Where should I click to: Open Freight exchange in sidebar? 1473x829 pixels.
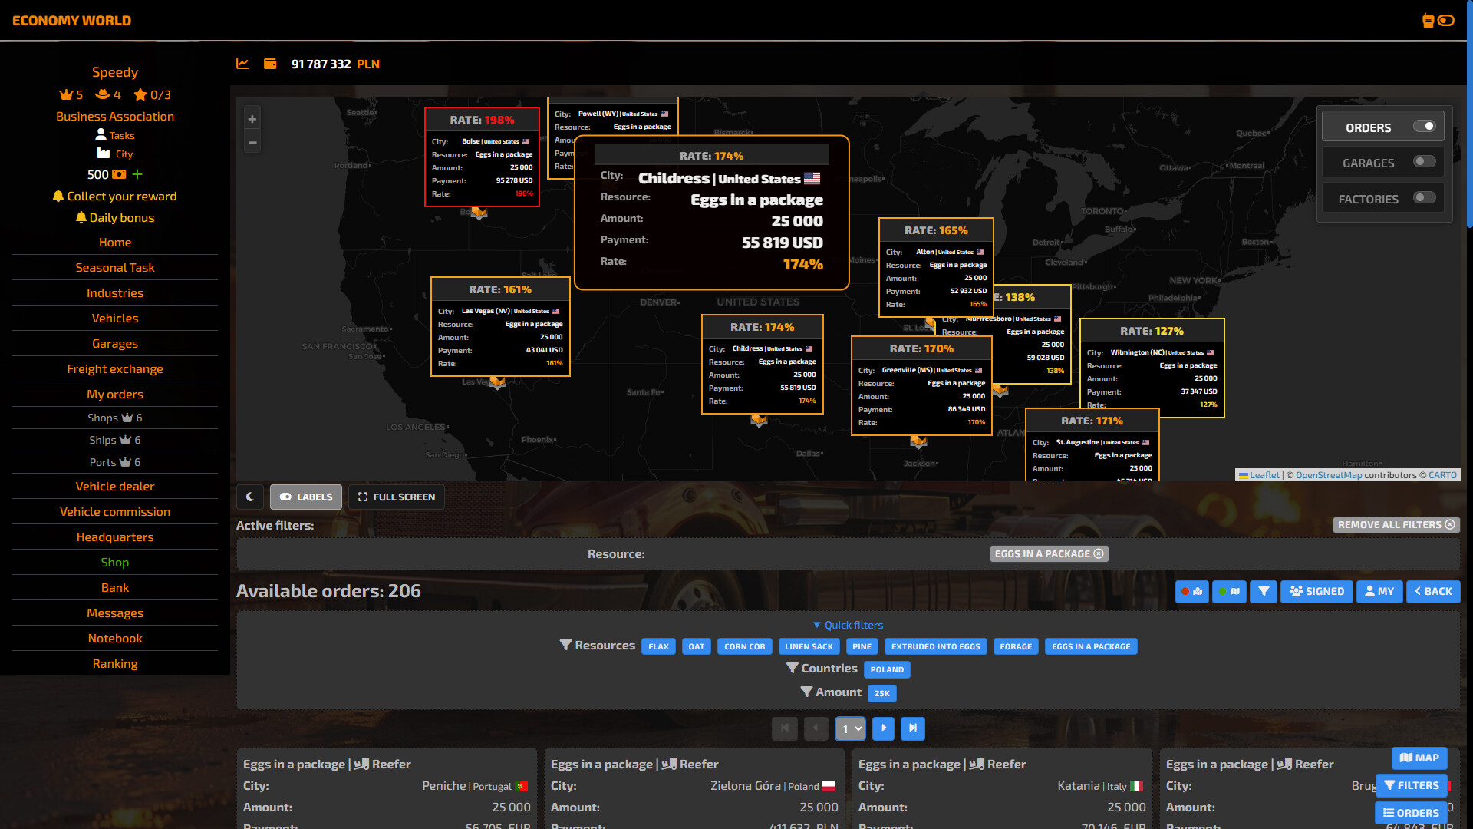(115, 369)
